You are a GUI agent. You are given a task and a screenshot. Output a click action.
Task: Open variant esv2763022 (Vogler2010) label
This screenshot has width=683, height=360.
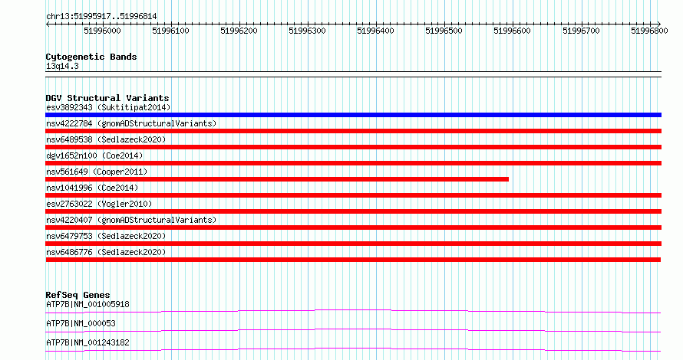(x=99, y=204)
